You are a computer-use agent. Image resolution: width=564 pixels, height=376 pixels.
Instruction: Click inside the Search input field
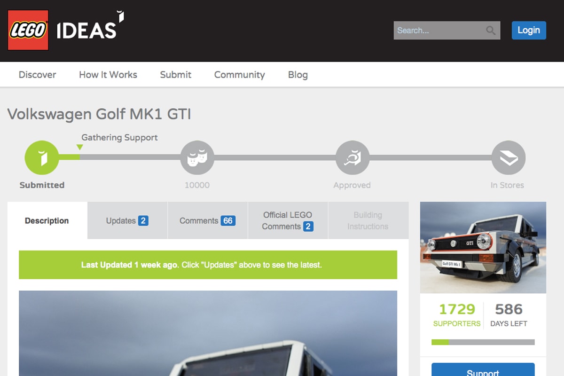click(x=437, y=31)
